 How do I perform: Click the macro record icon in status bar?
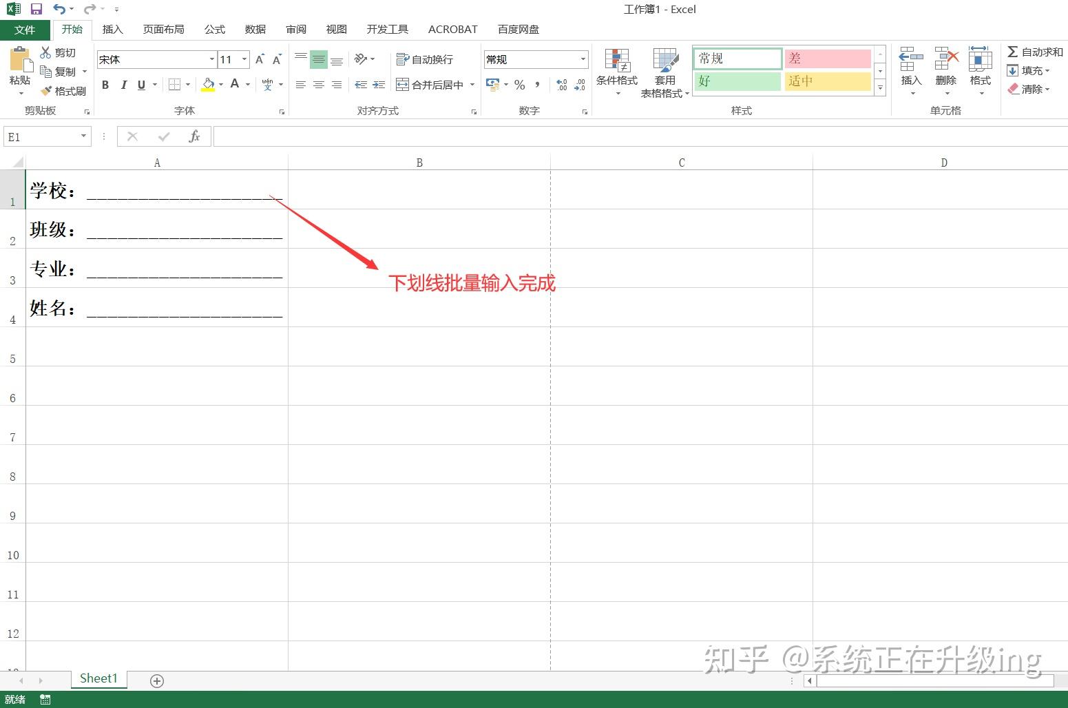point(45,700)
